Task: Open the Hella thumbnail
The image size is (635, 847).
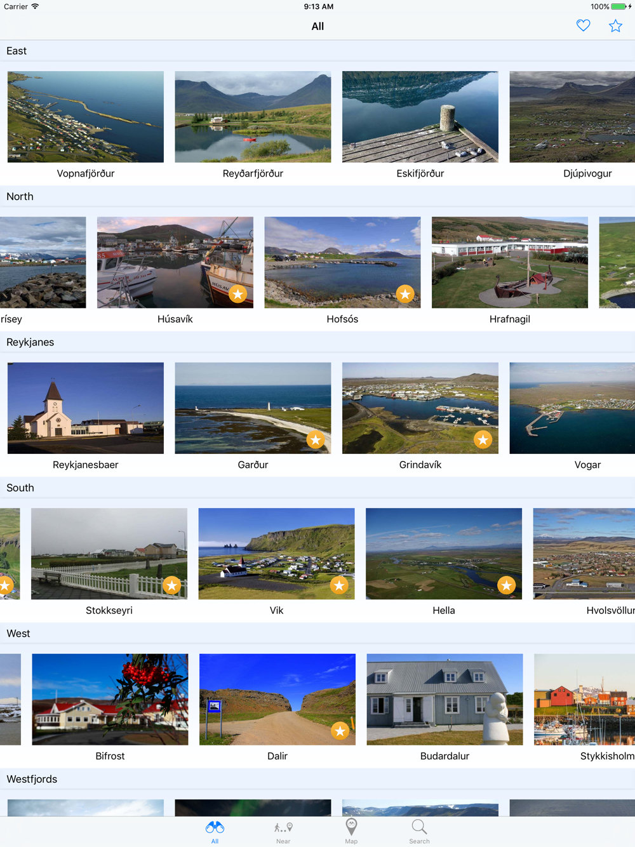Action: click(444, 554)
